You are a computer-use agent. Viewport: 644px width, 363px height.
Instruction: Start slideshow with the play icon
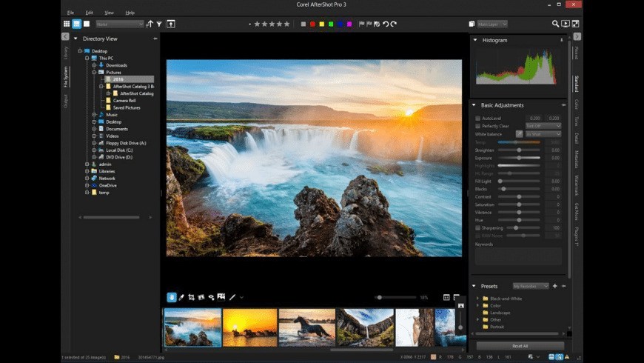[566, 24]
